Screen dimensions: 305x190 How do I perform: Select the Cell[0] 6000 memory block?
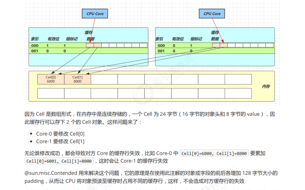[x=51, y=79]
